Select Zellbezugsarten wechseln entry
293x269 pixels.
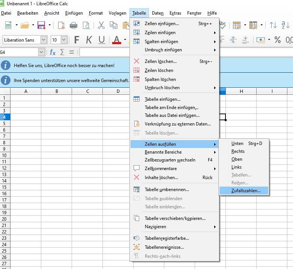(174, 160)
